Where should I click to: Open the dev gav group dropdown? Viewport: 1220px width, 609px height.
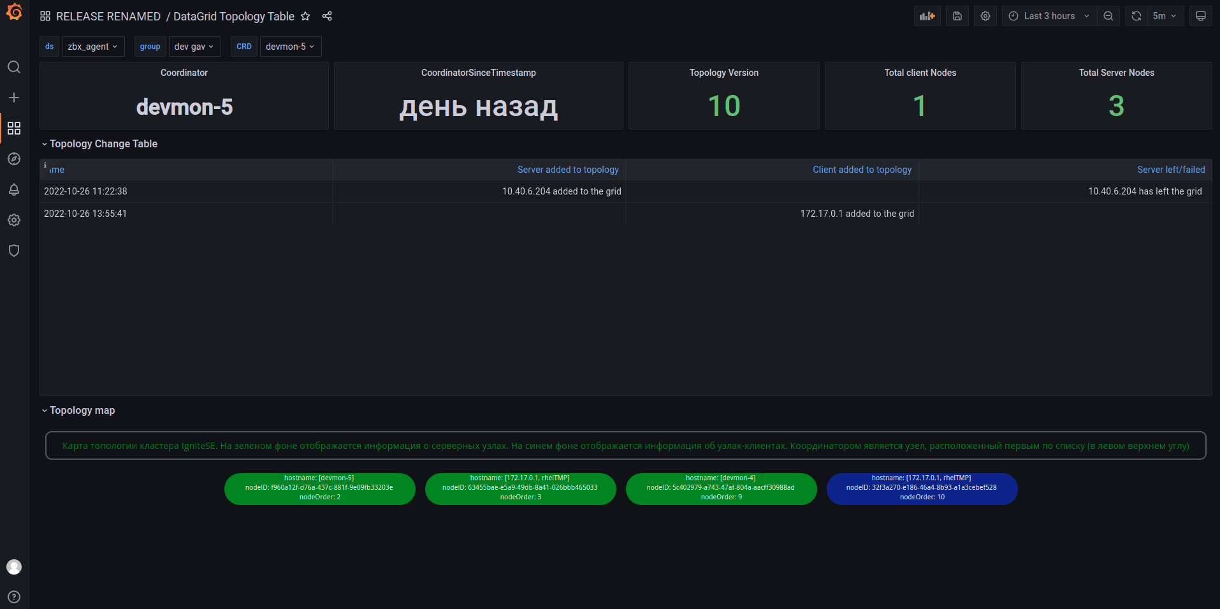coord(194,47)
